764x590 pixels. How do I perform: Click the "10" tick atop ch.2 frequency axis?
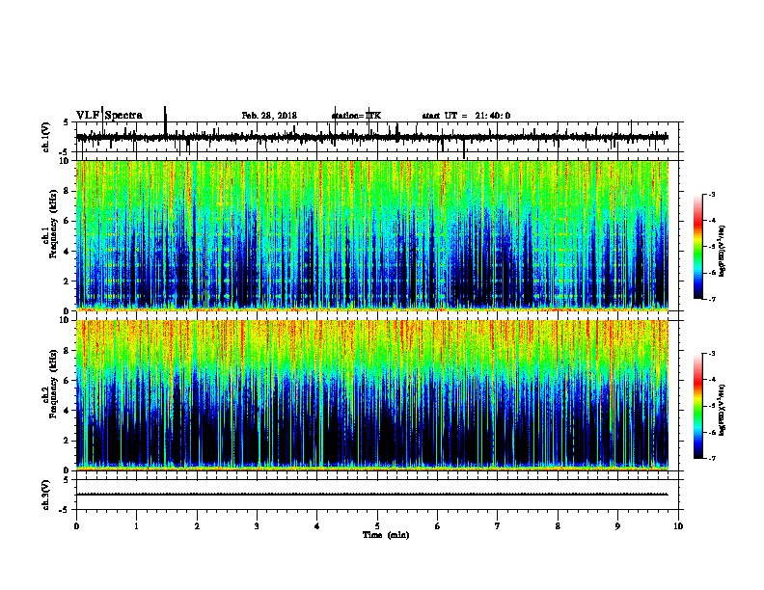66,320
